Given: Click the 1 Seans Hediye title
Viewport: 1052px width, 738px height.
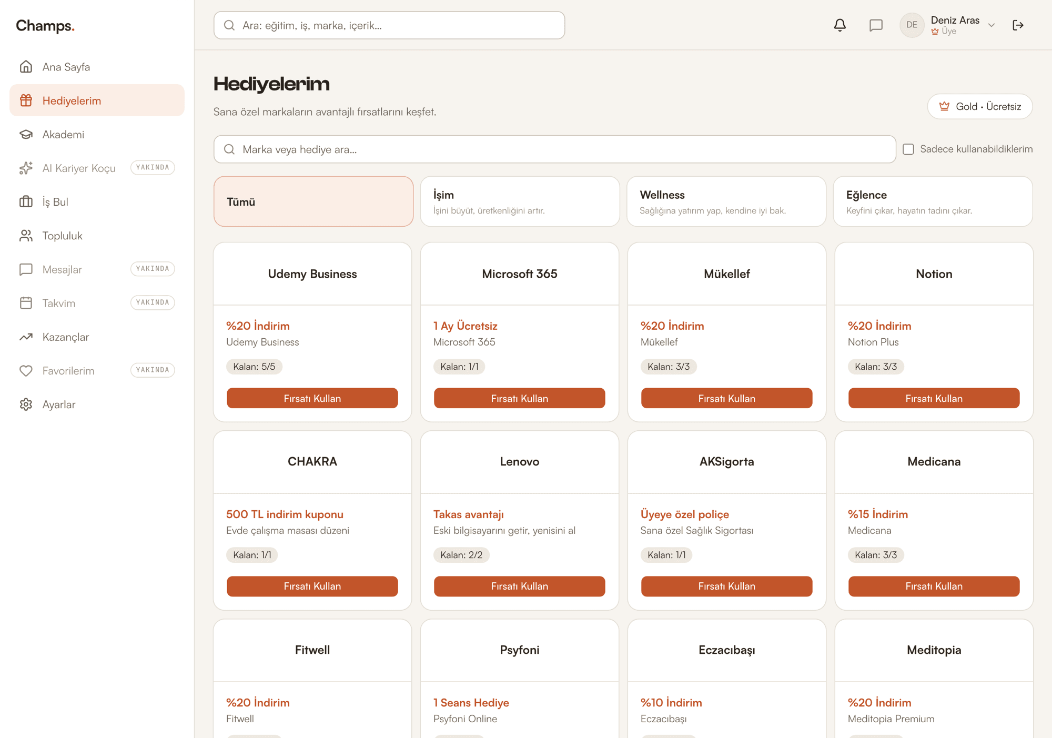Looking at the screenshot, I should pos(471,703).
